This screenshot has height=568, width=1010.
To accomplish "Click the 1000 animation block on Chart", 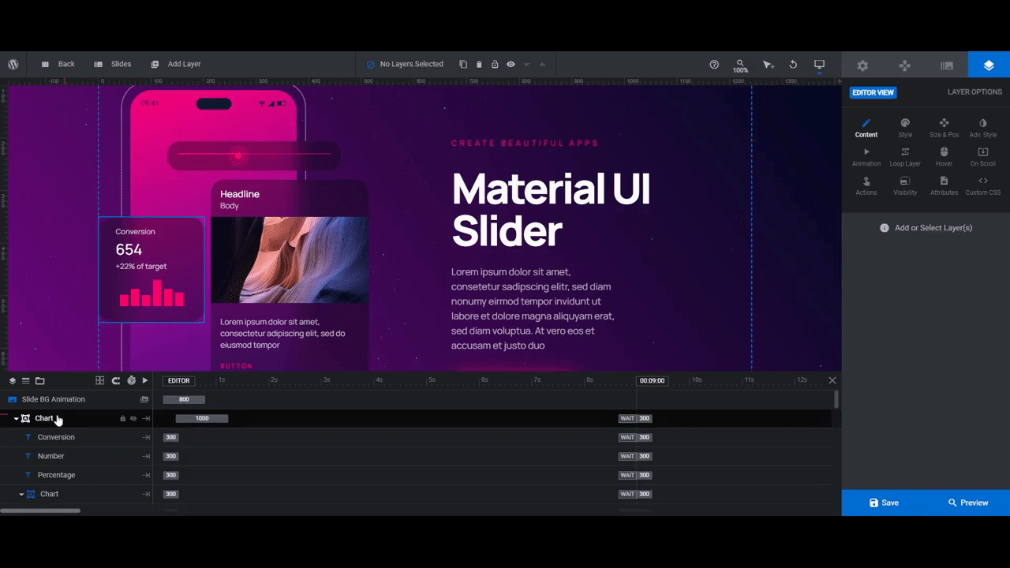I will tap(202, 418).
